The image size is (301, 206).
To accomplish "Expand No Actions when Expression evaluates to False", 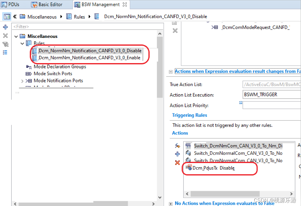I will (171, 204).
